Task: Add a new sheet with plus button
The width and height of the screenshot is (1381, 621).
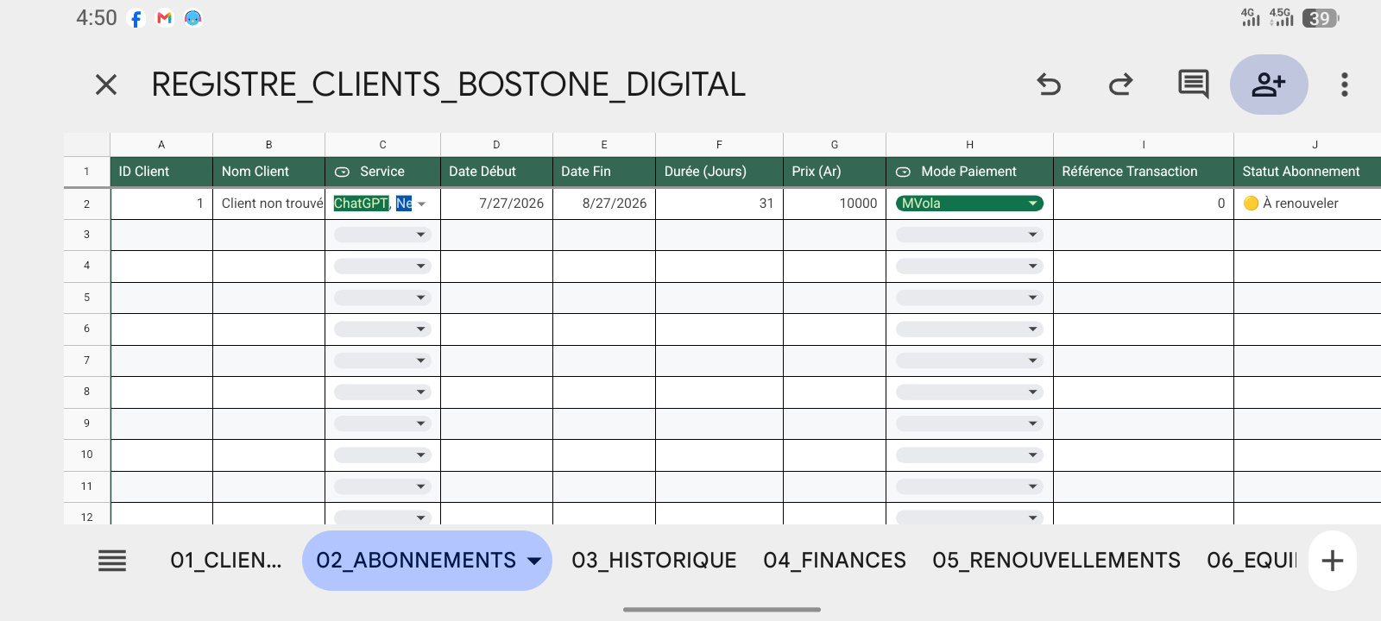Action: 1333,561
